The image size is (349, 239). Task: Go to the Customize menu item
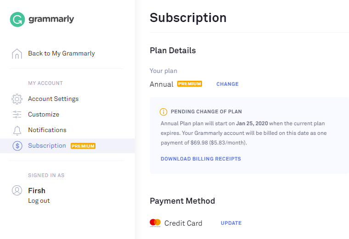tap(44, 114)
